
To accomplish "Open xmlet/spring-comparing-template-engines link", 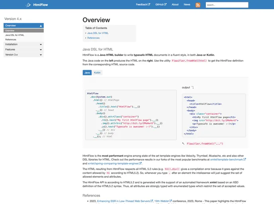I will pyautogui.click(x=113, y=163).
